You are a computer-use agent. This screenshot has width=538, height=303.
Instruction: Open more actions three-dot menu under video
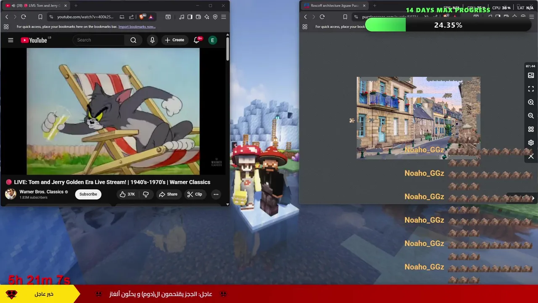click(216, 194)
